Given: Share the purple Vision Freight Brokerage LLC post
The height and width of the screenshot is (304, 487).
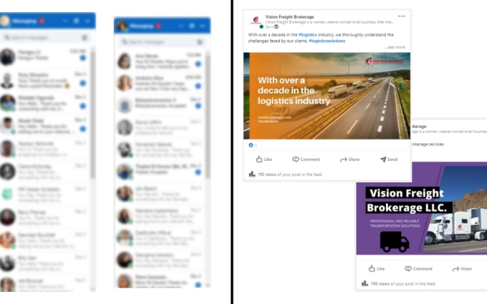Looking at the screenshot, I should (462, 269).
